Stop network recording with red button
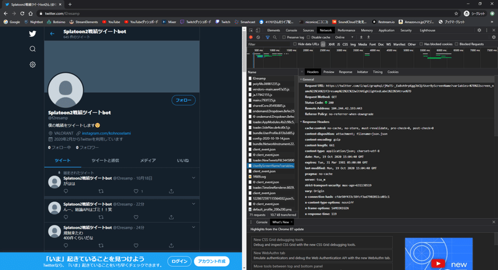The width and height of the screenshot is (498, 270). [x=251, y=37]
